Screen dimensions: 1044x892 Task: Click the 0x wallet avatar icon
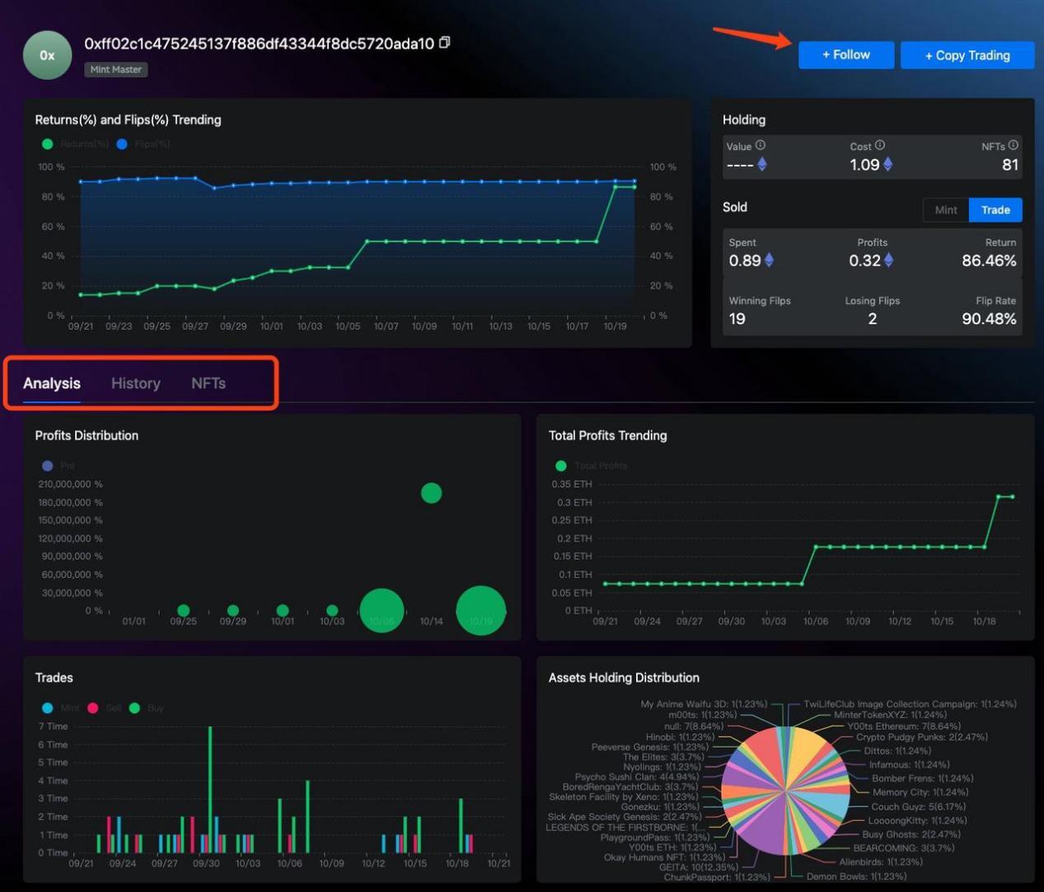click(x=48, y=55)
